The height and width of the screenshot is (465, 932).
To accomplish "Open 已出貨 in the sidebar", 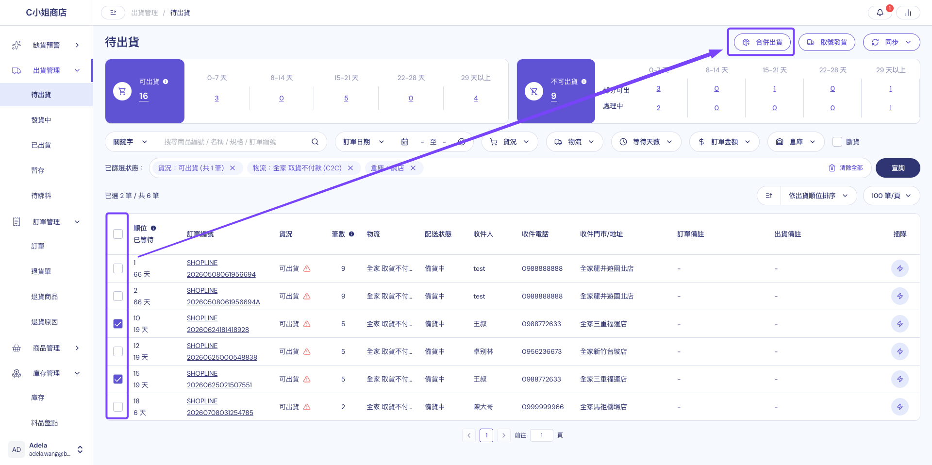I will tap(41, 145).
